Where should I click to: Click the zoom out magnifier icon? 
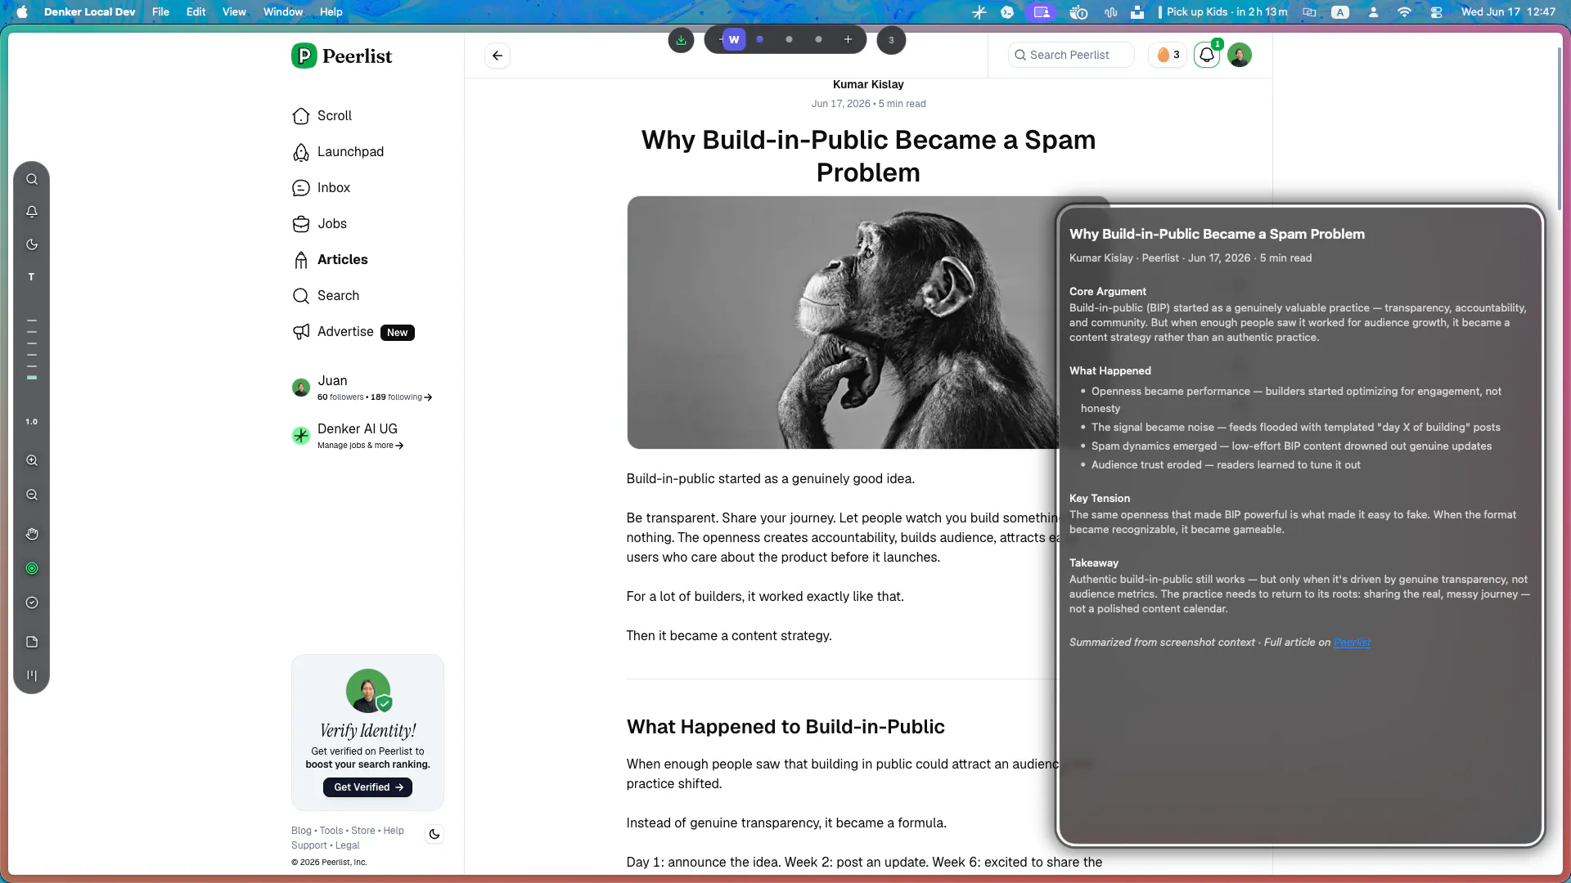[x=32, y=495]
